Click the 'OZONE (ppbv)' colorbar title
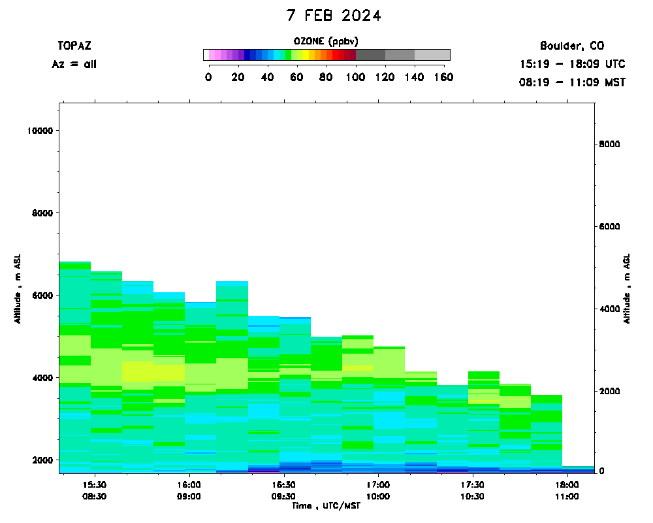 pyautogui.click(x=326, y=41)
